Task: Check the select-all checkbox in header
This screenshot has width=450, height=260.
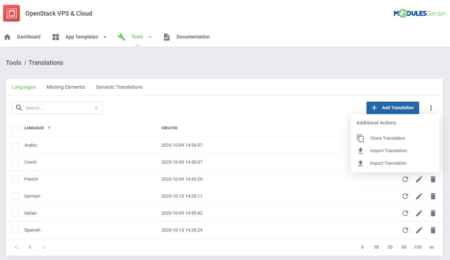Action: 15,128
